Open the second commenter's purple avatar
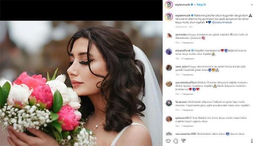 click(x=169, y=52)
